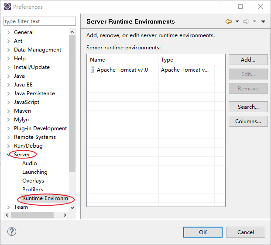Open the preferences view menu triangle

263,21
